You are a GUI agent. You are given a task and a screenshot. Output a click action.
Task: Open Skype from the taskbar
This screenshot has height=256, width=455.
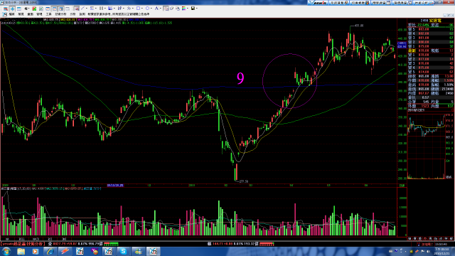[x=123, y=251]
